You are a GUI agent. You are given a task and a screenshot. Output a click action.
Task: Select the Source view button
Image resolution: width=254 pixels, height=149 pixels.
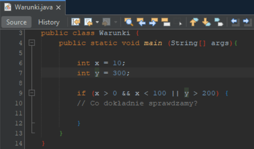pyautogui.click(x=17, y=22)
